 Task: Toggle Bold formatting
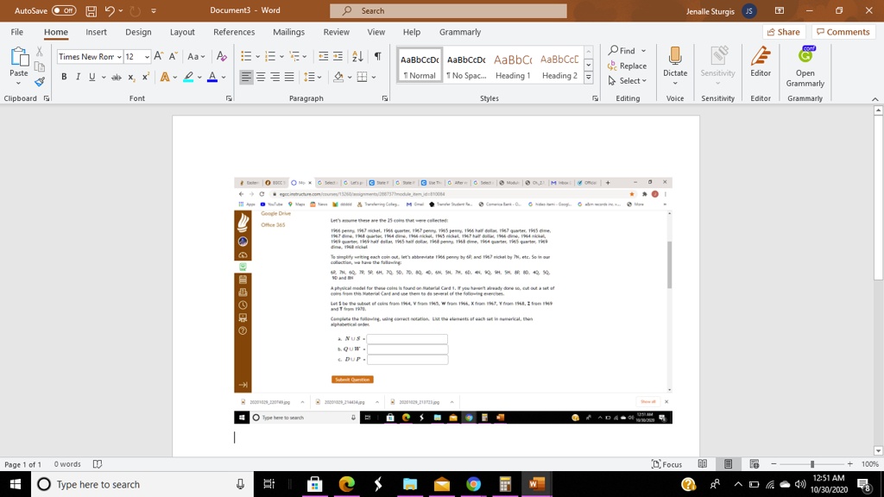pyautogui.click(x=64, y=77)
